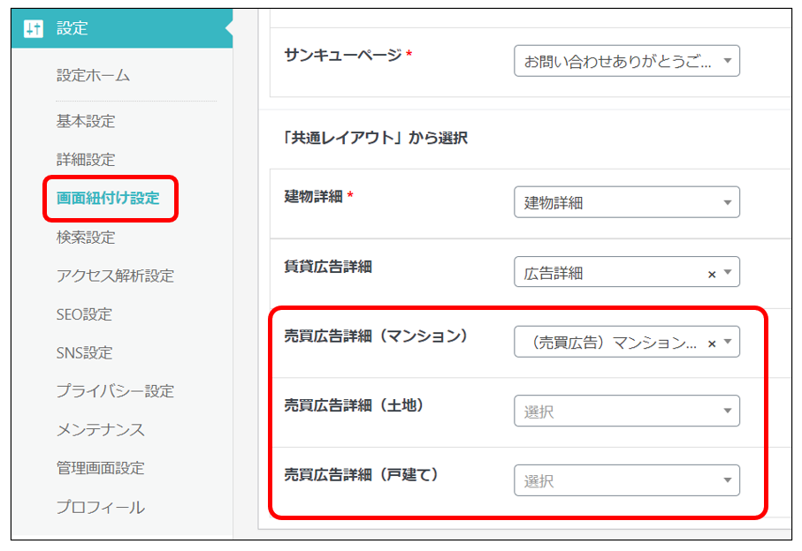Click the settings icon in sidebar header
The height and width of the screenshot is (551, 802).
tap(34, 28)
